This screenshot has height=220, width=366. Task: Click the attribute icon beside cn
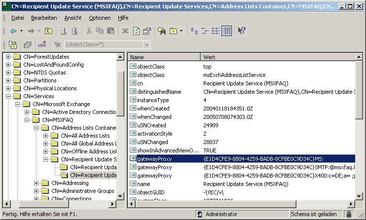point(133,83)
